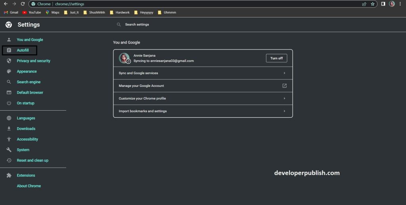Open the Just_It bookmark folder
The image size is (406, 205).
(x=71, y=12)
